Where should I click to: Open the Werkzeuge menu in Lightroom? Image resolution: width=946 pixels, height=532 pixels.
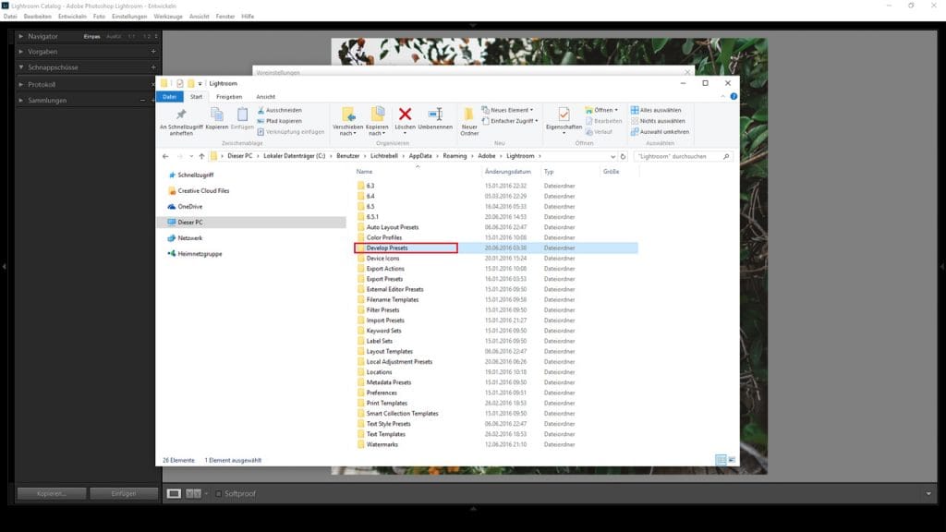click(x=168, y=17)
